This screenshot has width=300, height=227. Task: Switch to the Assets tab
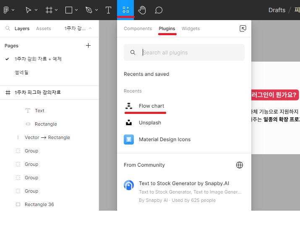[44, 28]
